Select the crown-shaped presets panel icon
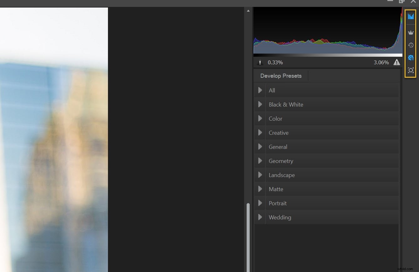 [x=411, y=32]
